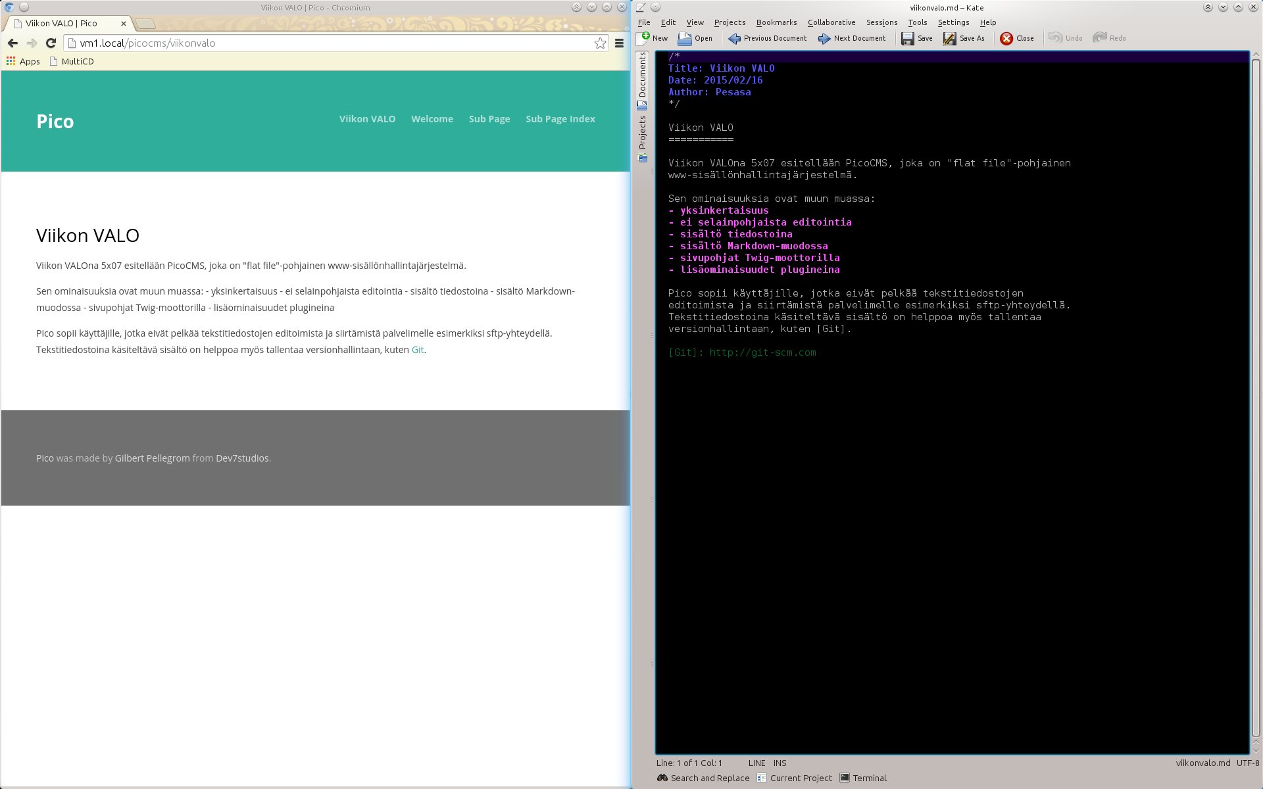Open the Tools menu in Kate

(917, 22)
